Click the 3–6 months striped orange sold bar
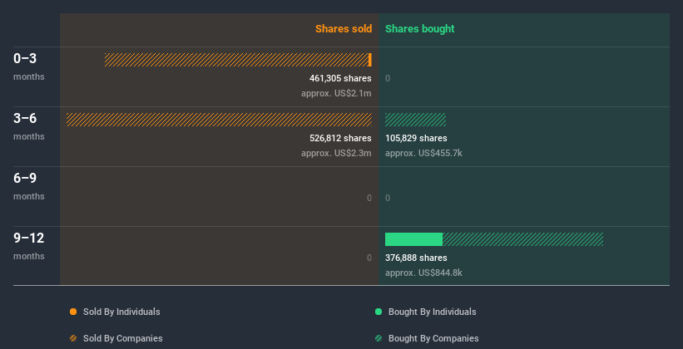Viewport: 683px width, 349px height. (219, 120)
